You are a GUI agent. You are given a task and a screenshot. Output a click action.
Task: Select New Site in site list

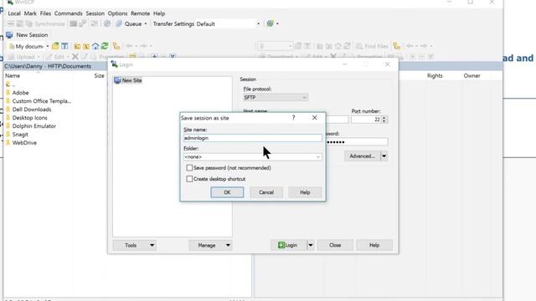coord(128,80)
